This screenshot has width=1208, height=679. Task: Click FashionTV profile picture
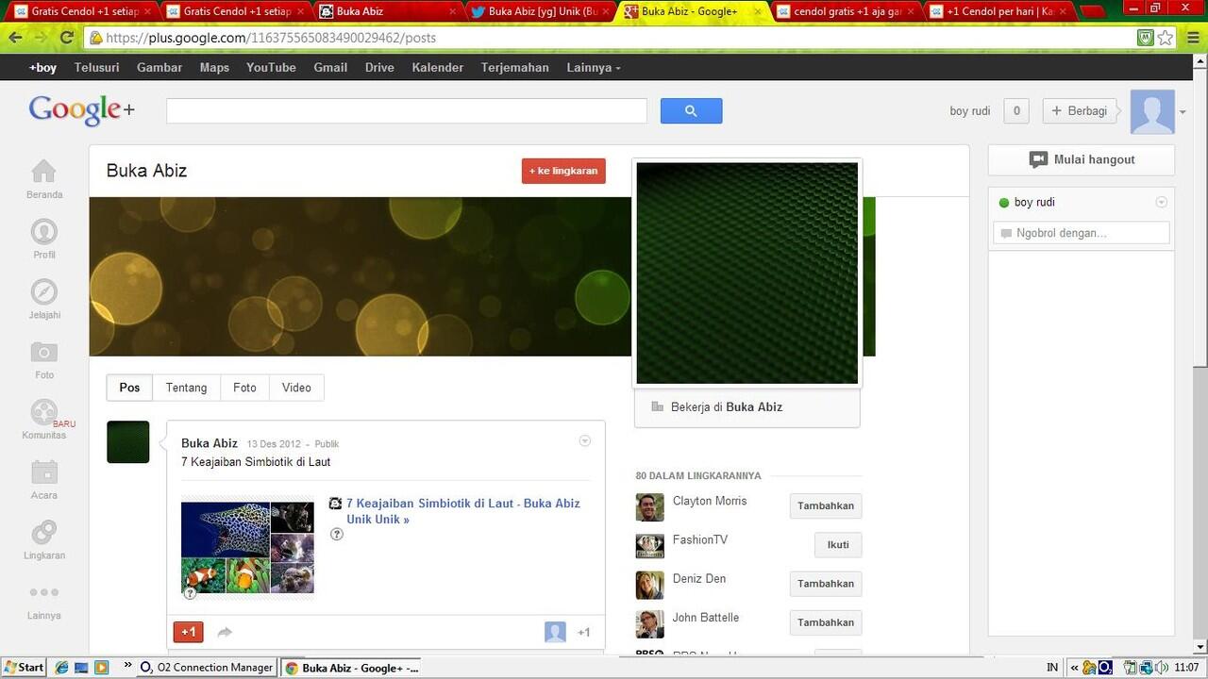pyautogui.click(x=649, y=545)
